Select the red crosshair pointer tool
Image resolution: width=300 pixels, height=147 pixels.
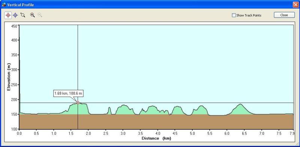coord(8,15)
